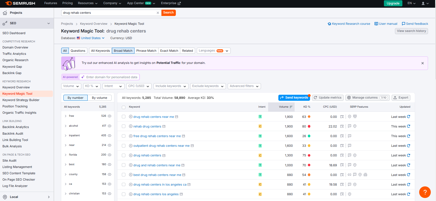Dismiss the Potential Traffic banner
Screen dimensions: 436x201
point(422,63)
